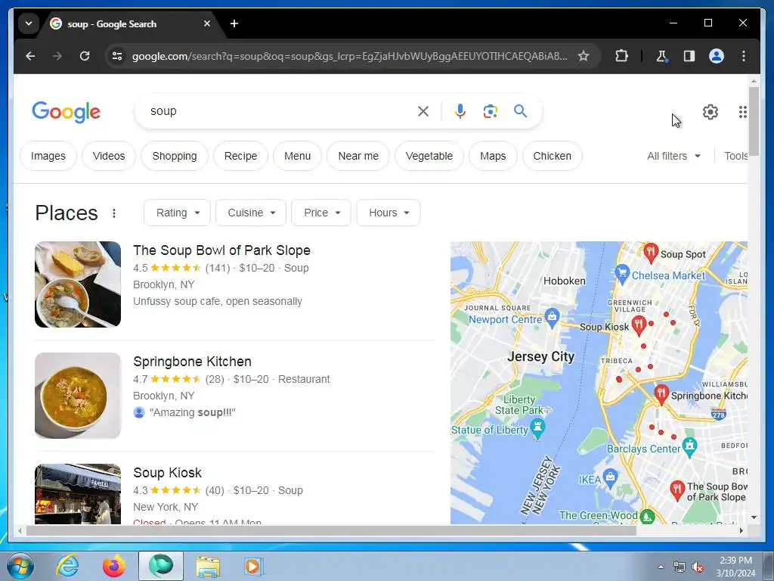The image size is (774, 581).
Task: Open The Soup Bowl of Park Slope listing
Action: click(x=221, y=250)
